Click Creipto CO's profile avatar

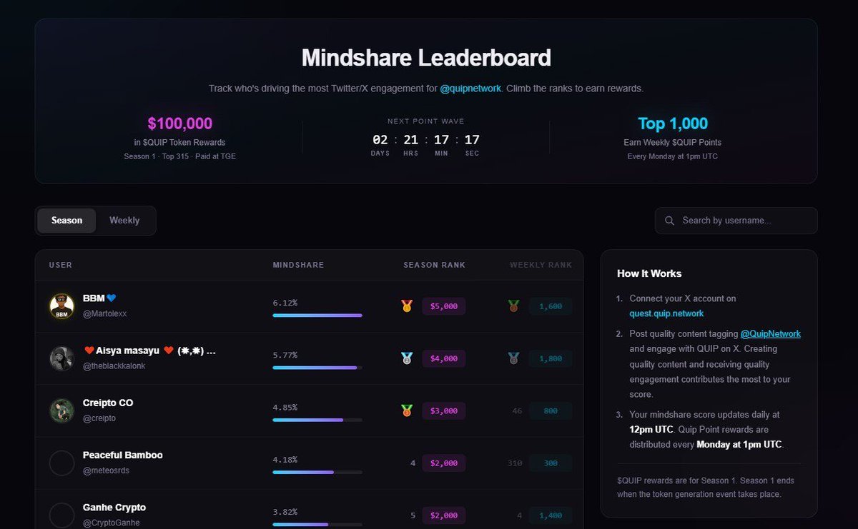61,410
